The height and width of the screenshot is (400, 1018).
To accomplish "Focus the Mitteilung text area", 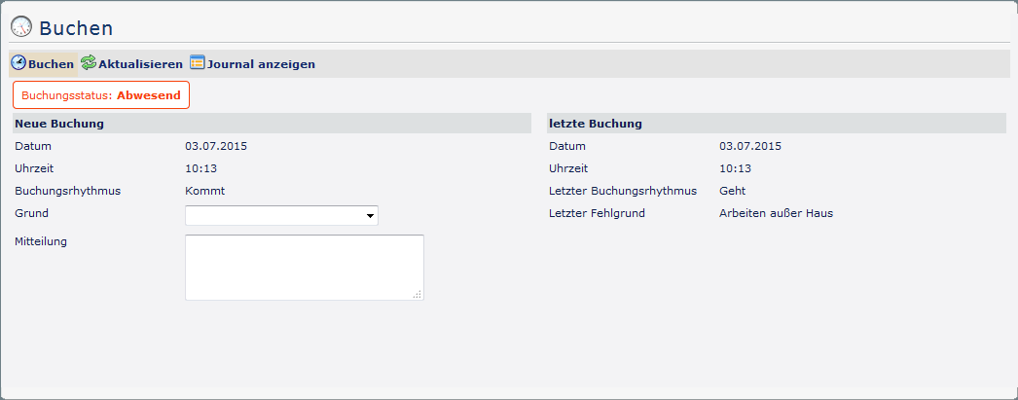I will tap(304, 267).
